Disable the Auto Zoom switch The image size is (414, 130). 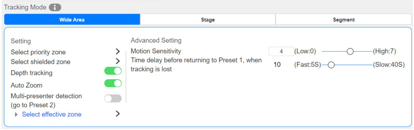coord(113,83)
